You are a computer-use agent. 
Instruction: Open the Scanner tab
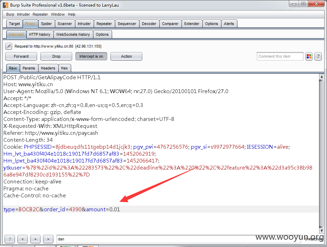click(65, 24)
